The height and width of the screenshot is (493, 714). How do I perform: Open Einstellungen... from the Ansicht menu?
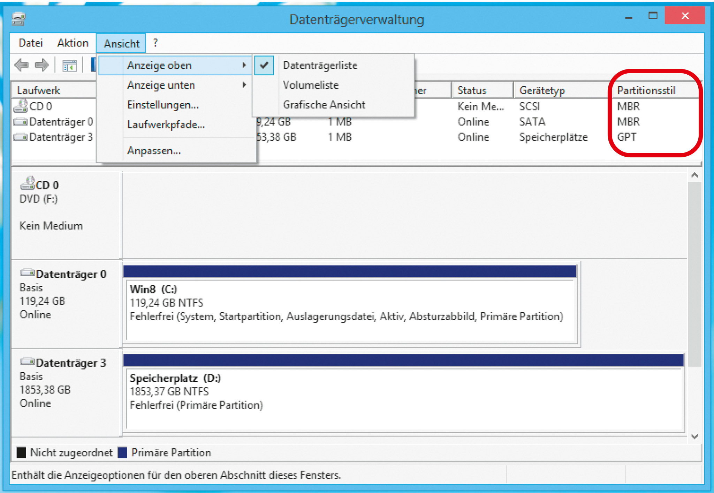(x=163, y=105)
